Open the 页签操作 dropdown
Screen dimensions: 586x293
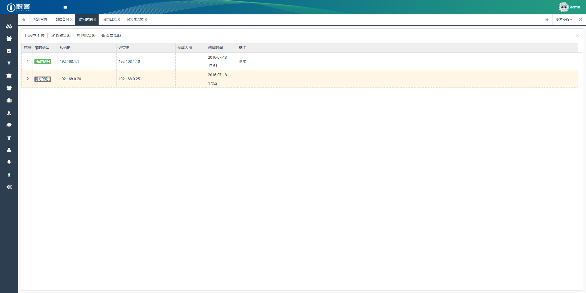563,20
